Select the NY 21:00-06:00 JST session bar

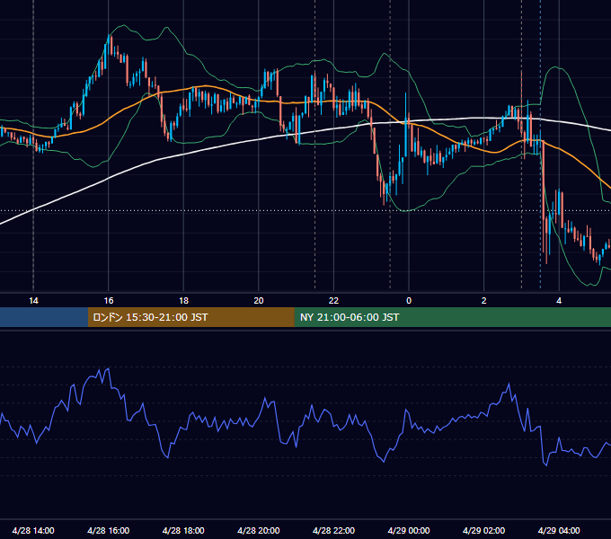click(x=452, y=317)
